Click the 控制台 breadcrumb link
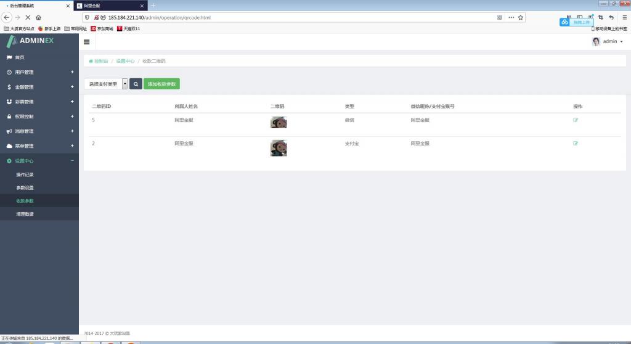Screen dimensions: 631x344 pos(100,61)
